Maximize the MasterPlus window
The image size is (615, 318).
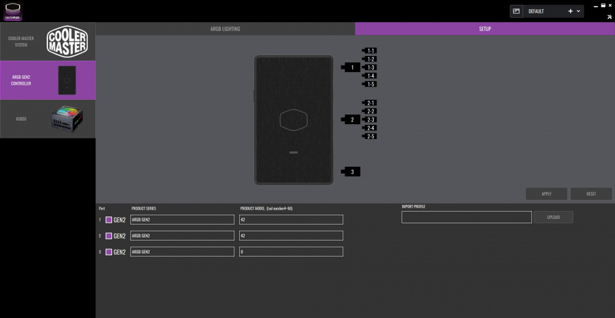[603, 6]
